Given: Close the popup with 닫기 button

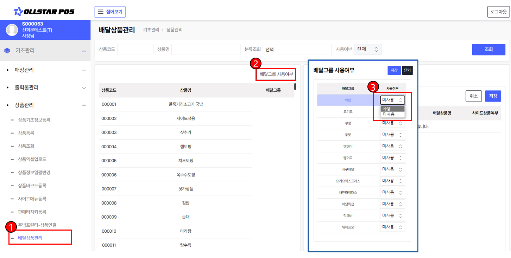Looking at the screenshot, I should pyautogui.click(x=407, y=70).
